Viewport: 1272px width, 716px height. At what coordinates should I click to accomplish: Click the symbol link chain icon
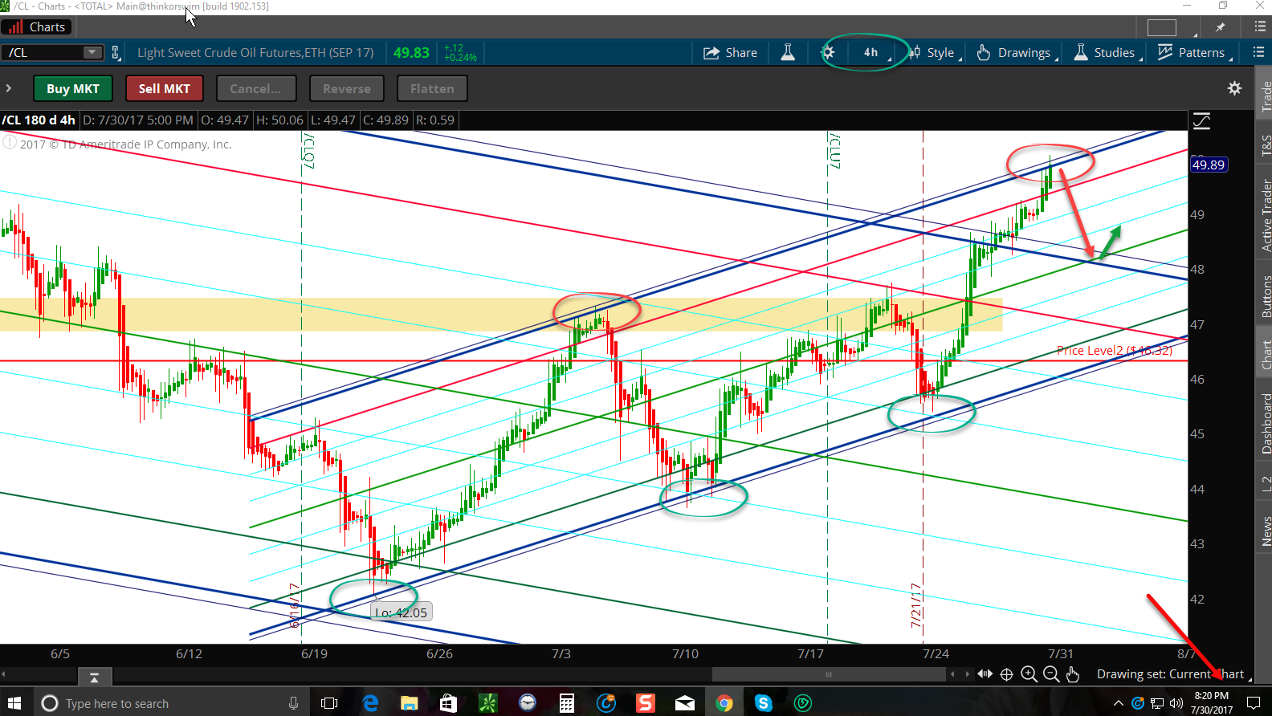(x=116, y=53)
